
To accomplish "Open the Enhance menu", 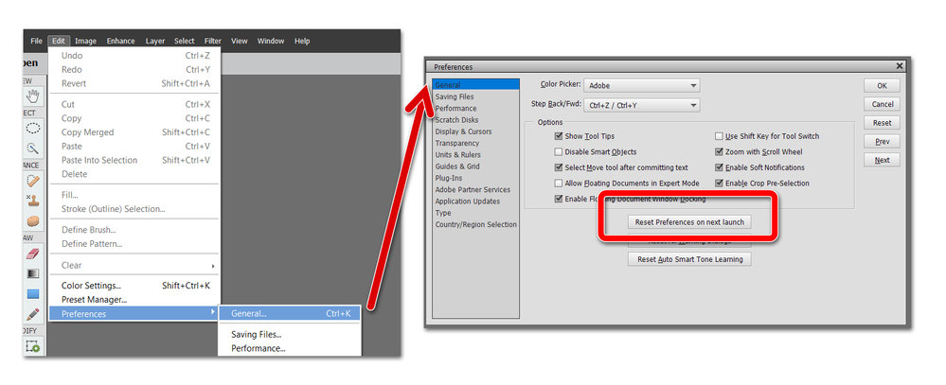I will tap(120, 41).
